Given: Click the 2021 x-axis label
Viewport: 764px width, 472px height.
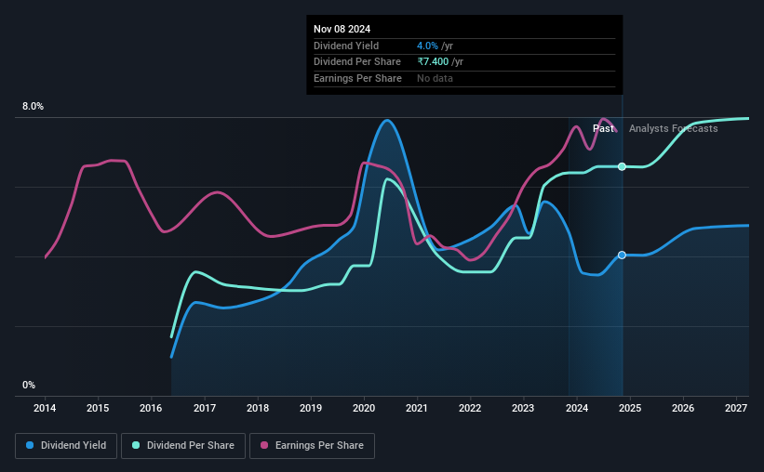Looking at the screenshot, I should [417, 408].
